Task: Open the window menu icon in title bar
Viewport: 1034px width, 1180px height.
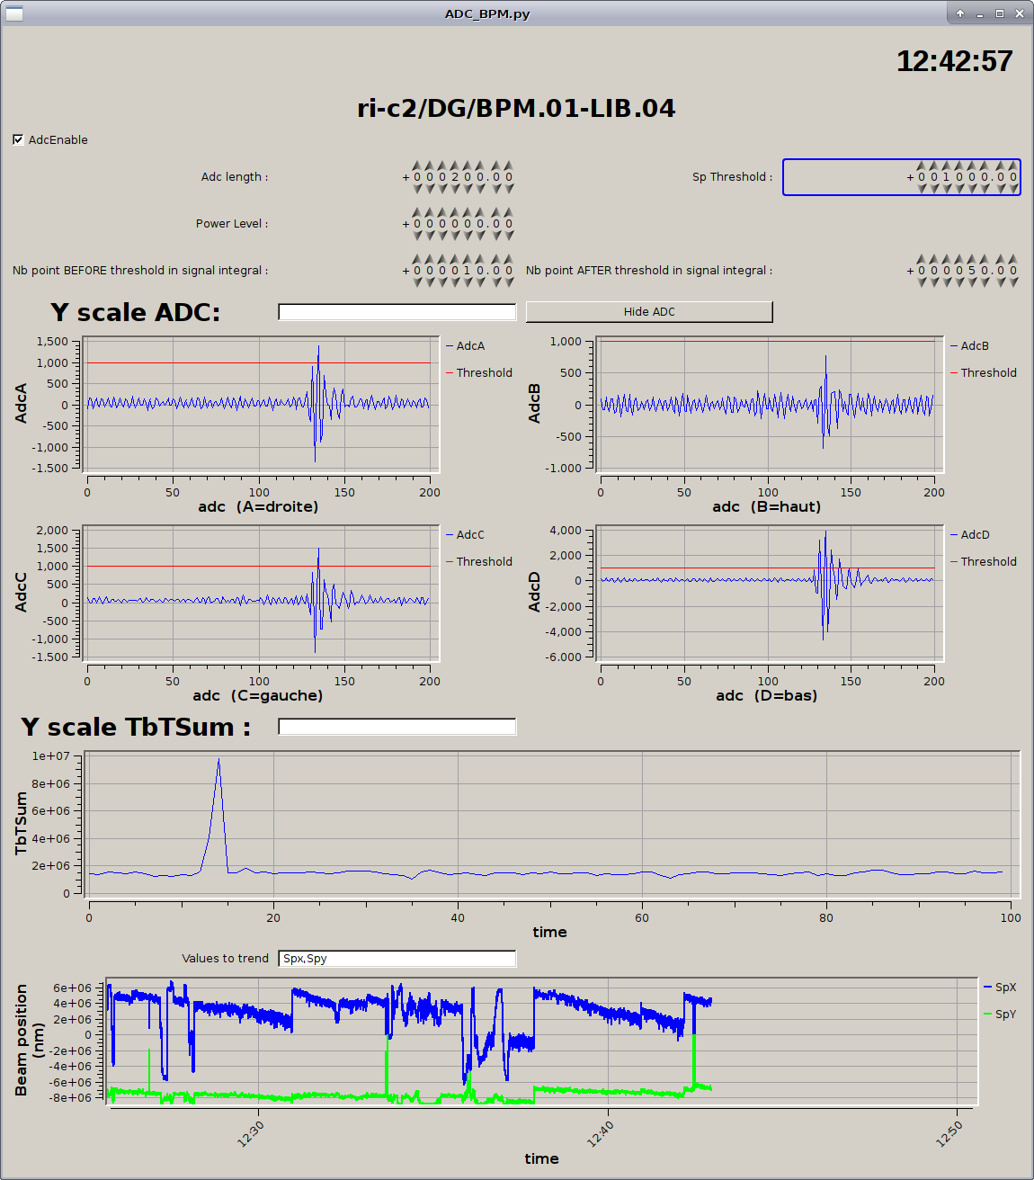Action: click(x=14, y=13)
